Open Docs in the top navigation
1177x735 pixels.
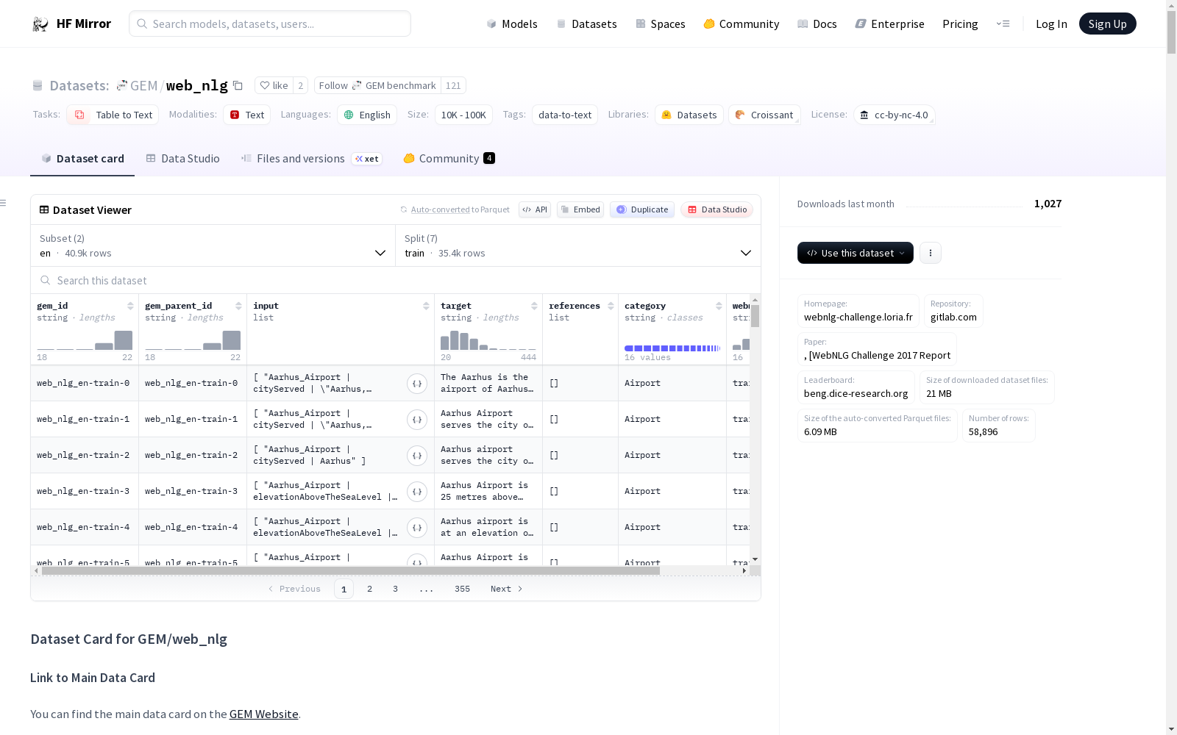point(817,24)
